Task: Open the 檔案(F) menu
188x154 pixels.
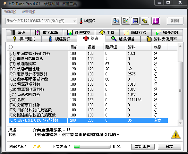Action: point(10,12)
